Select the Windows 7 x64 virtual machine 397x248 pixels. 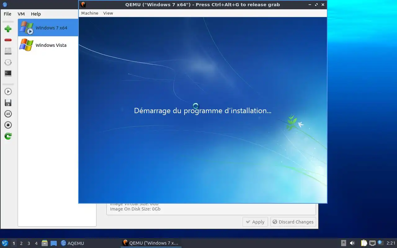[x=48, y=28]
